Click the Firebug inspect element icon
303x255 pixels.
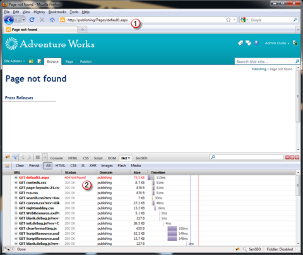15,157
